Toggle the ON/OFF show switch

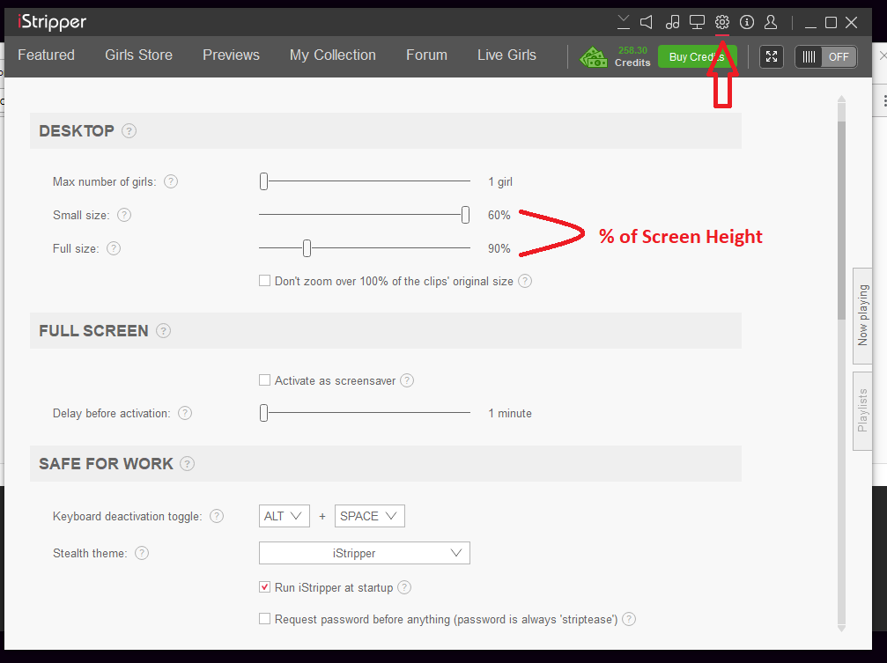(826, 56)
